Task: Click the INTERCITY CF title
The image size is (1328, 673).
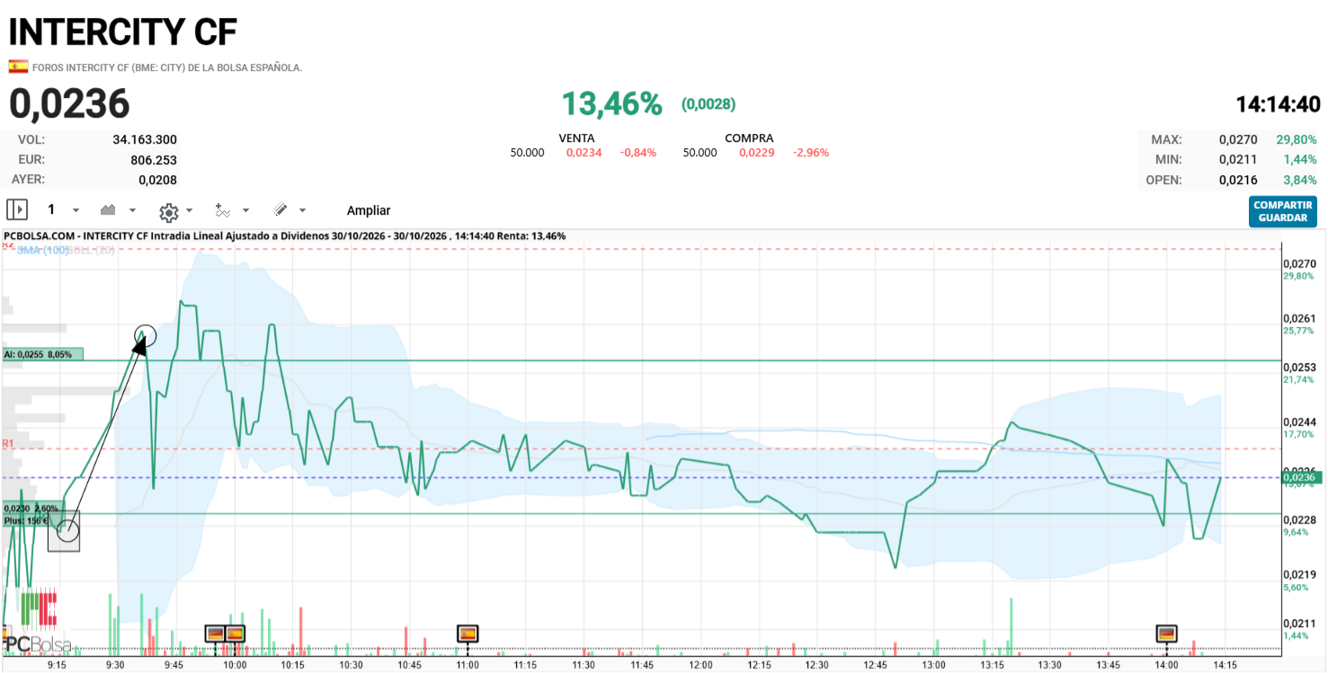Action: [123, 32]
